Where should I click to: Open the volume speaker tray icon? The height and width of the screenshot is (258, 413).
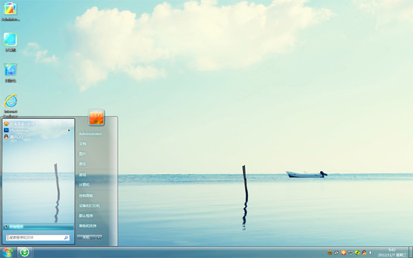[371, 252]
